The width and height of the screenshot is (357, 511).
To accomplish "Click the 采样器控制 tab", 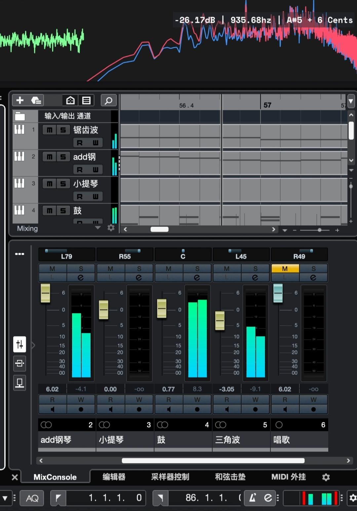I will [x=170, y=477].
